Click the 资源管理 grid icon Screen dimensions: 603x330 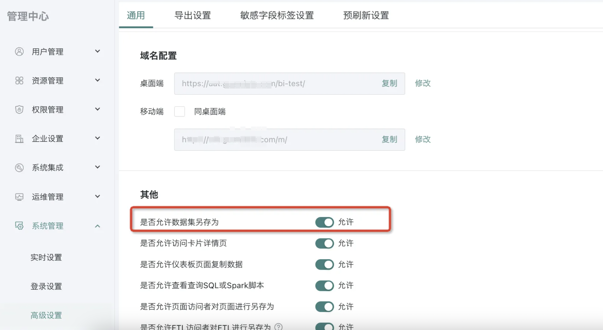tap(19, 80)
